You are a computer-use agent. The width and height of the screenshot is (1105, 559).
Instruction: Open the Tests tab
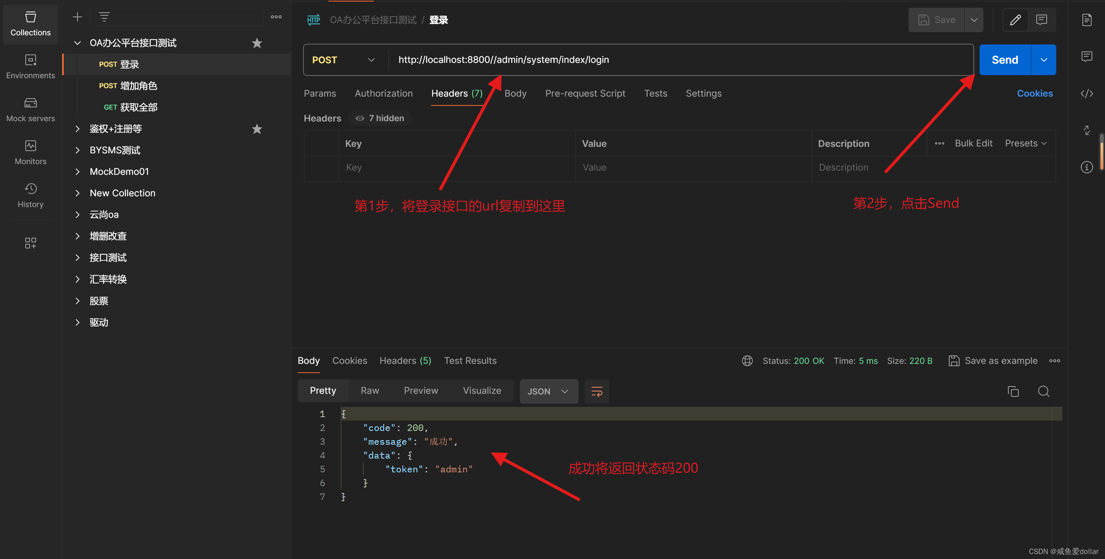pyautogui.click(x=655, y=93)
